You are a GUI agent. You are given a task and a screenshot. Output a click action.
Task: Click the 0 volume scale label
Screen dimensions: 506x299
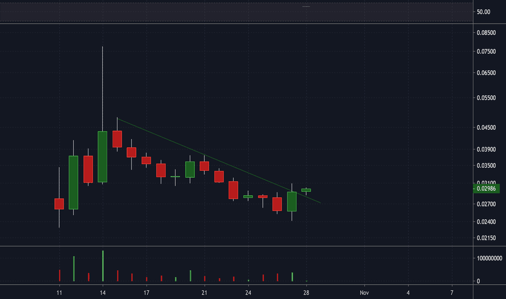(x=478, y=281)
